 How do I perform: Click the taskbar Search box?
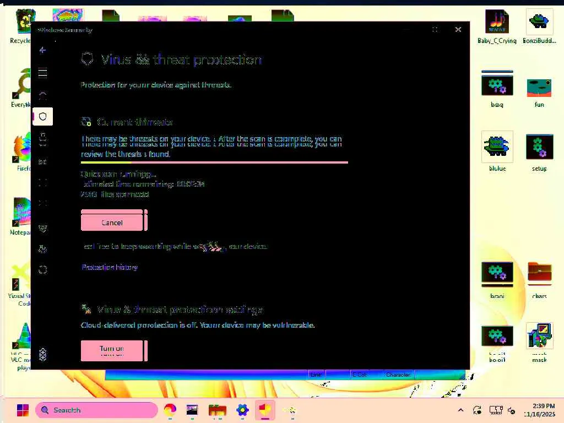pos(96,410)
